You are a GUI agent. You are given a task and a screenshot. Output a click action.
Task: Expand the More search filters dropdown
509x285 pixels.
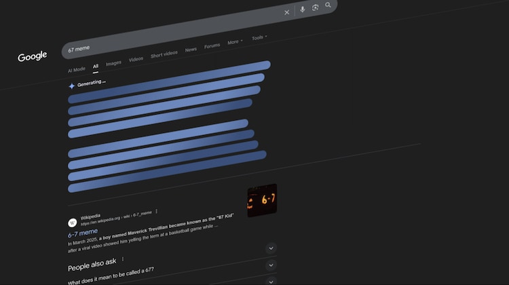click(x=235, y=42)
